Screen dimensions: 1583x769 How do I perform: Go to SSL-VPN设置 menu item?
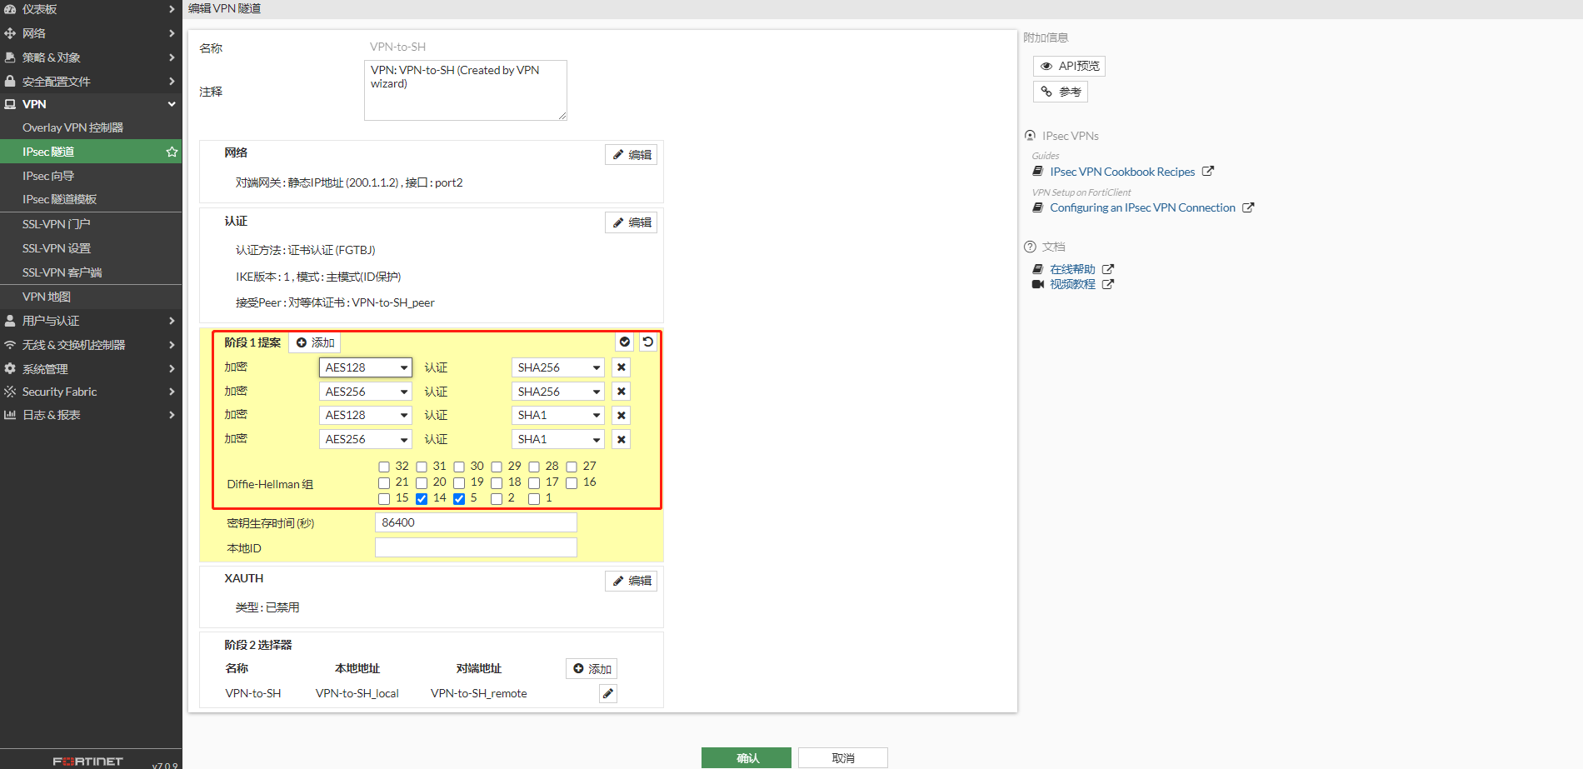tap(57, 248)
